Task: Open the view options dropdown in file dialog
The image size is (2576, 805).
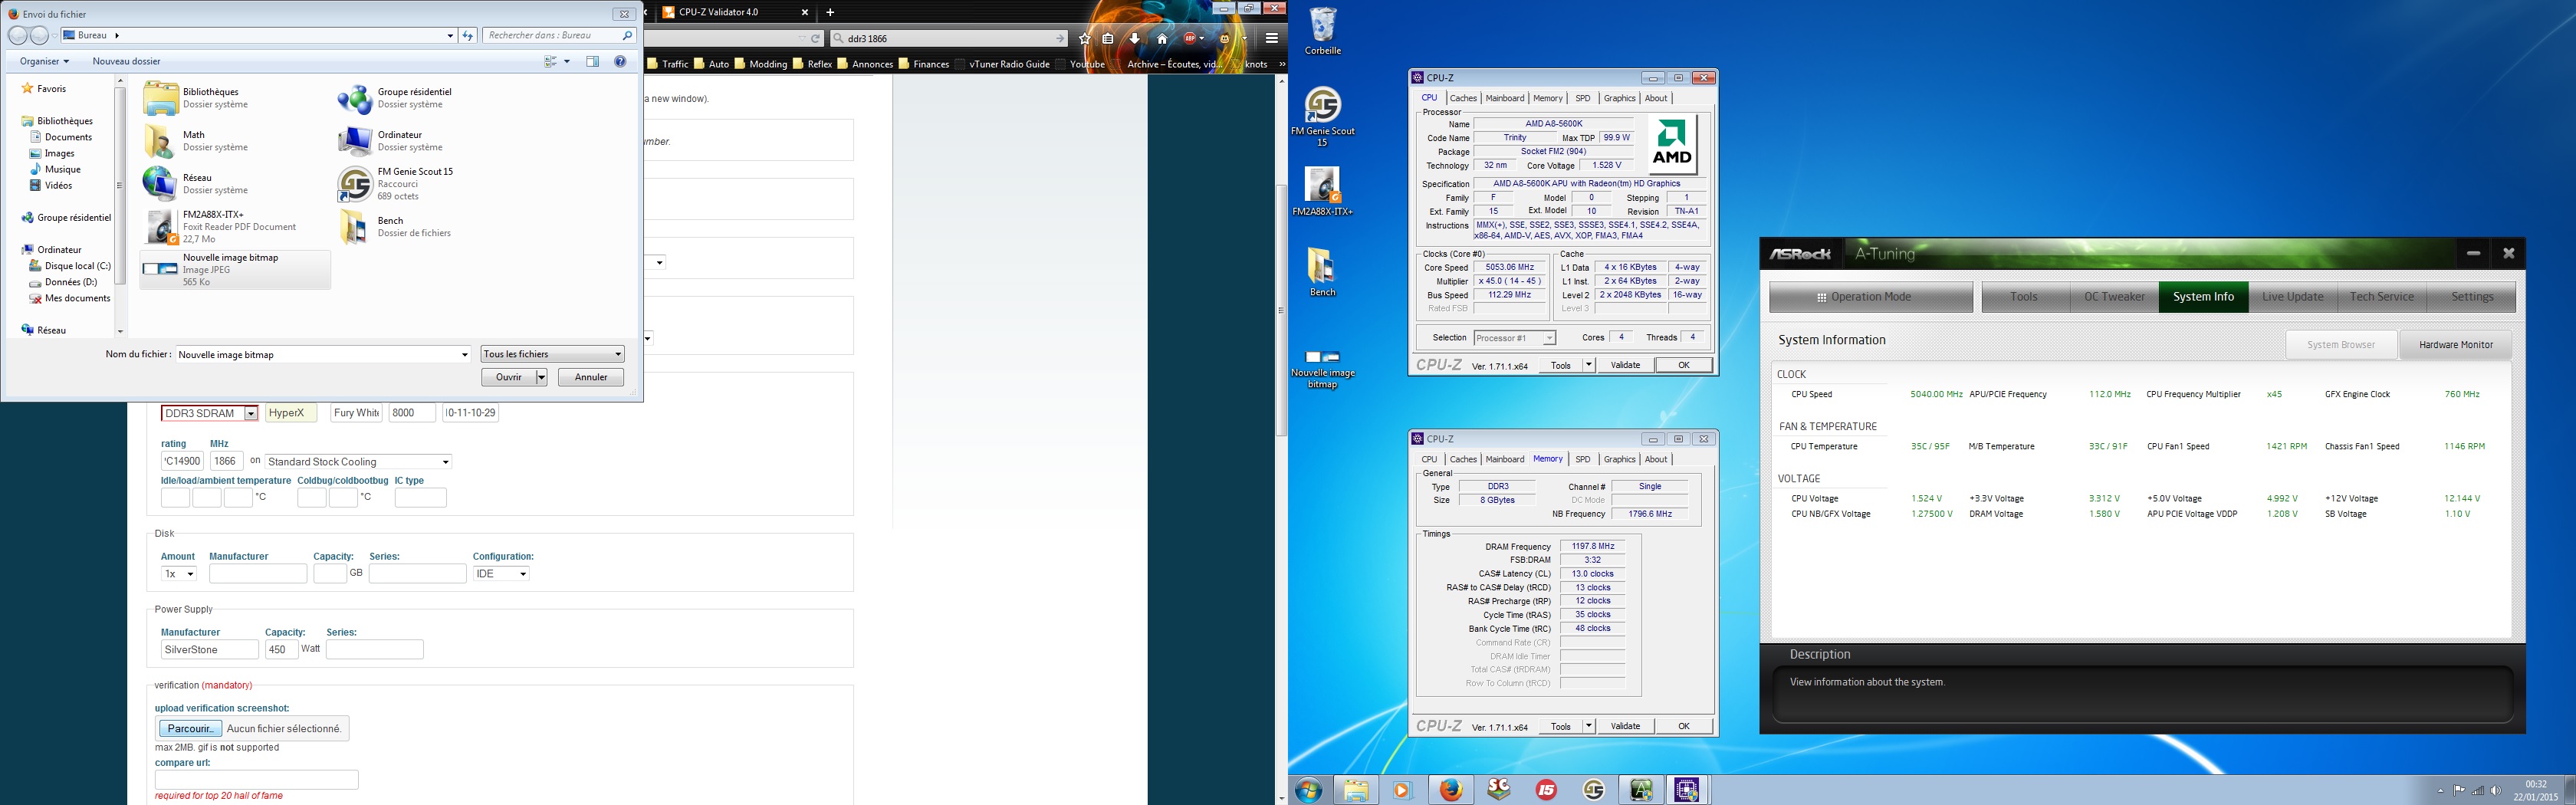Action: click(x=567, y=61)
